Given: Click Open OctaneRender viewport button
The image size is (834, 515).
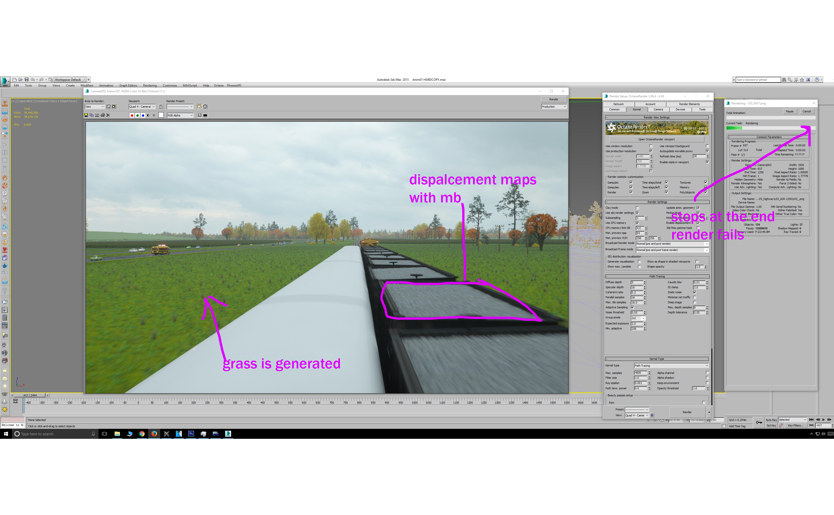Looking at the screenshot, I should click(656, 139).
